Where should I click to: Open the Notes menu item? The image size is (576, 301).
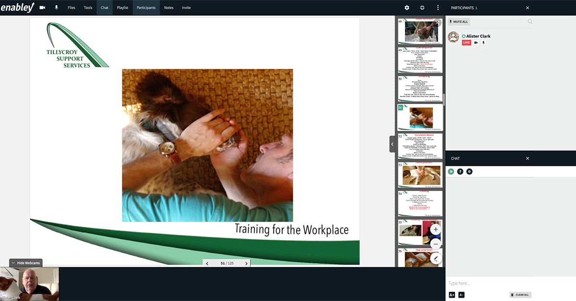coord(168,8)
